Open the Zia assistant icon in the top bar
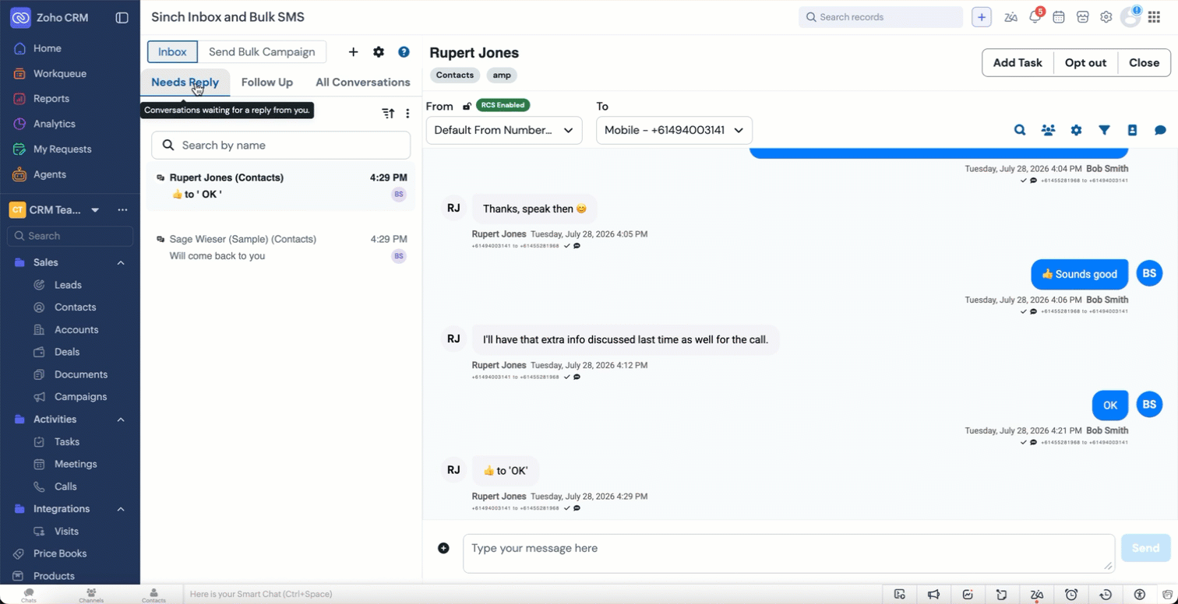This screenshot has width=1178, height=604. [x=1010, y=17]
